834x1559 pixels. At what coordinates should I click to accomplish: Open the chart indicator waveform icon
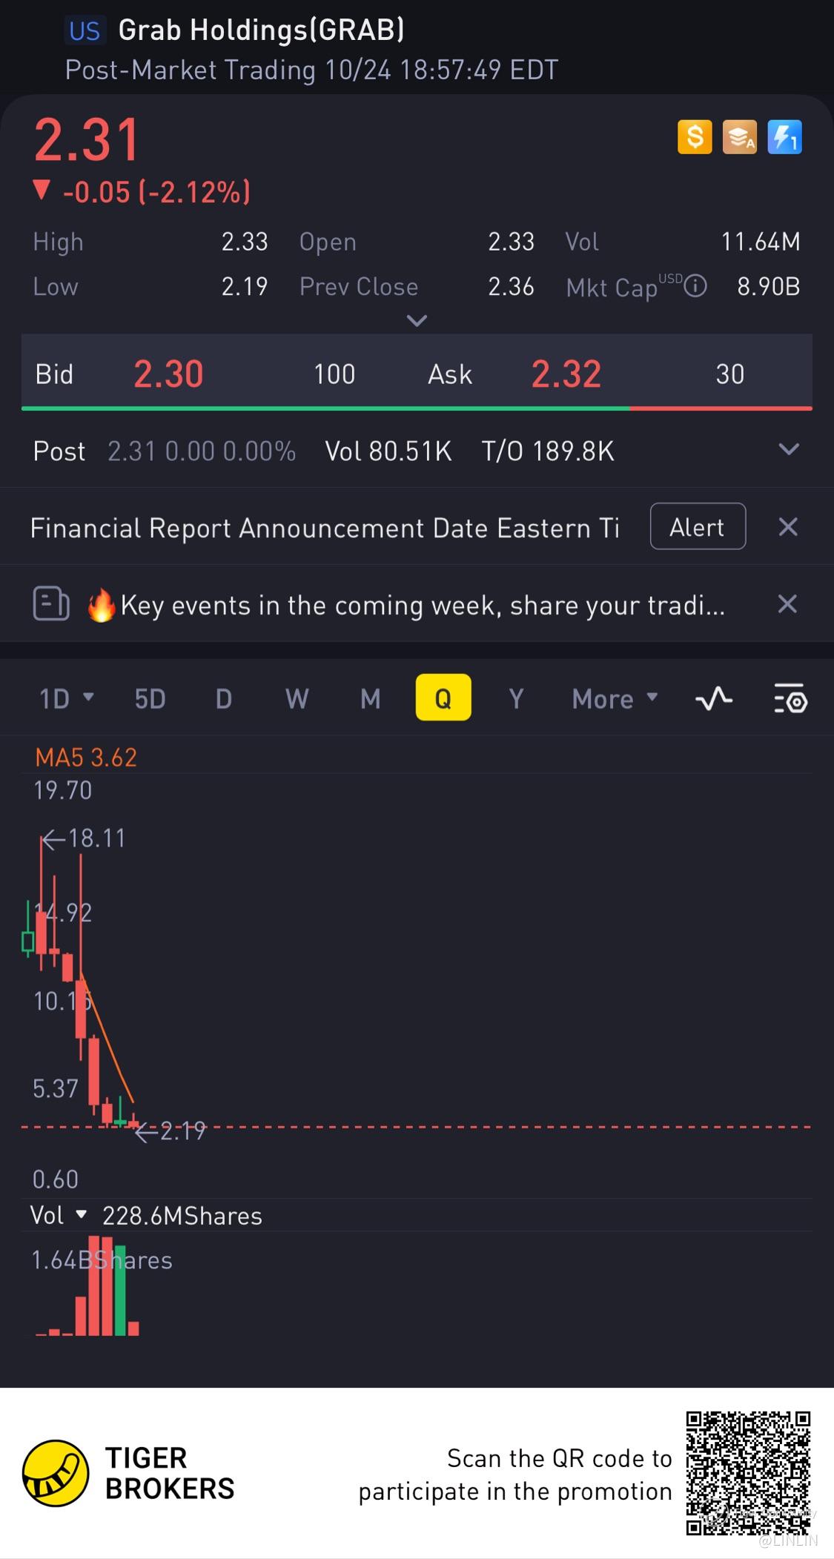(714, 698)
